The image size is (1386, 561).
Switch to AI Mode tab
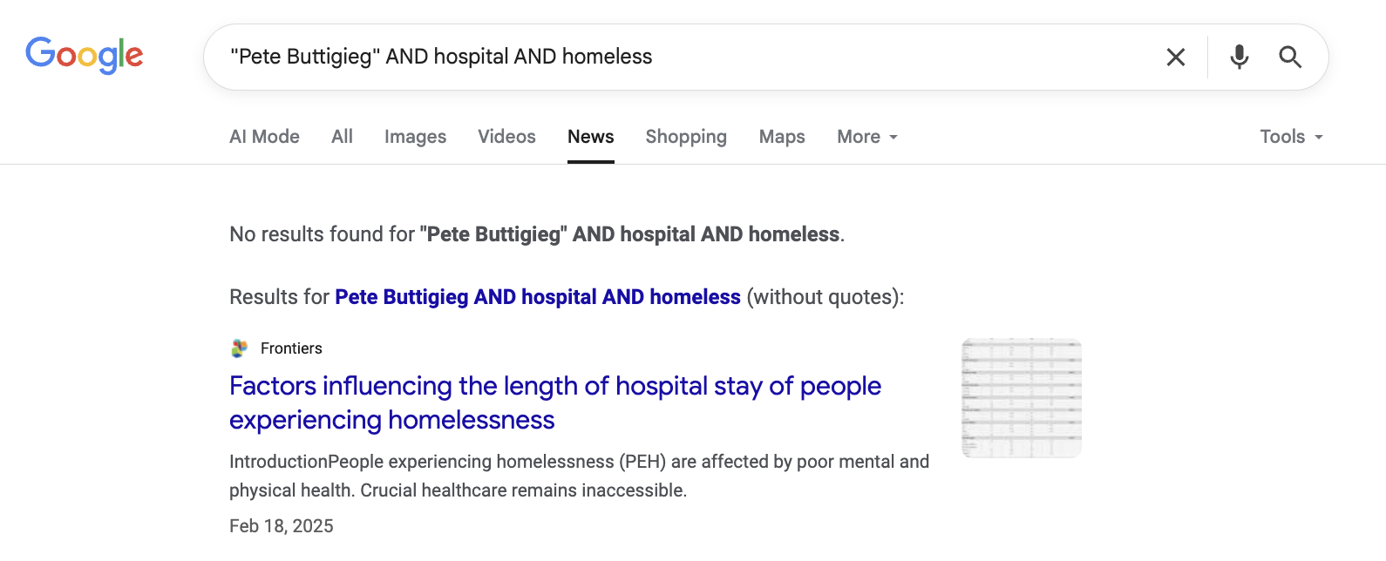pyautogui.click(x=264, y=137)
